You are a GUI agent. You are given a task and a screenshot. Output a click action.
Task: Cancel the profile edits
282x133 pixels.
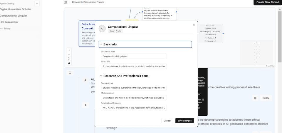coord(167,121)
